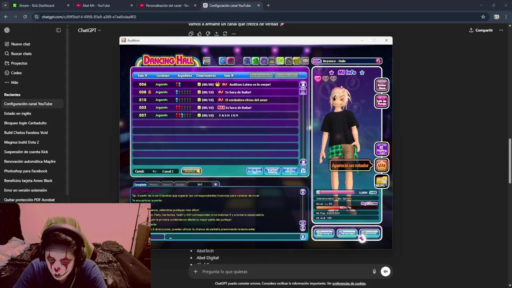Click the Crear Sala button
512x288 pixels.
[254, 171]
